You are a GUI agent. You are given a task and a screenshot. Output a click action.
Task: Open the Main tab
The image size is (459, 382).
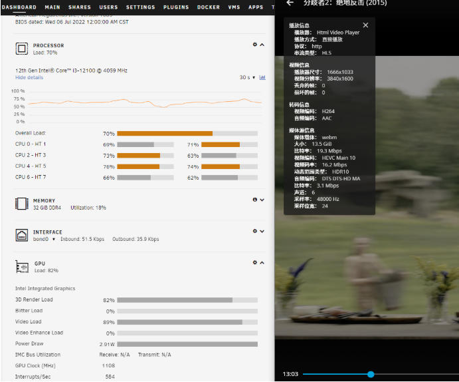[52, 7]
